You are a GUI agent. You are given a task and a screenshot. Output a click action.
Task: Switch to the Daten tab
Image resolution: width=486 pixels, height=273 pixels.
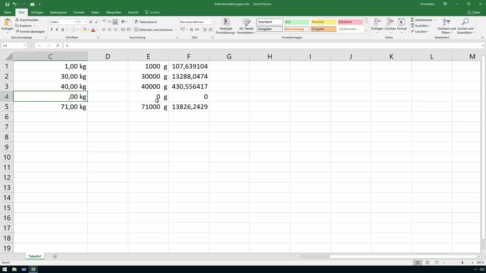(95, 12)
